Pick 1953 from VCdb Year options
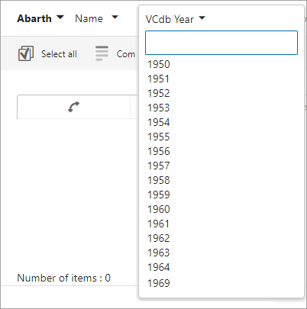 (x=159, y=108)
